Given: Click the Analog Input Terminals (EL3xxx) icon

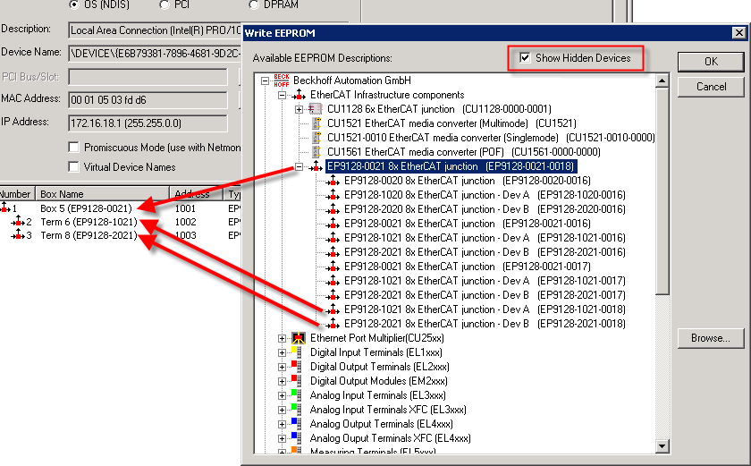Looking at the screenshot, I should [x=297, y=395].
